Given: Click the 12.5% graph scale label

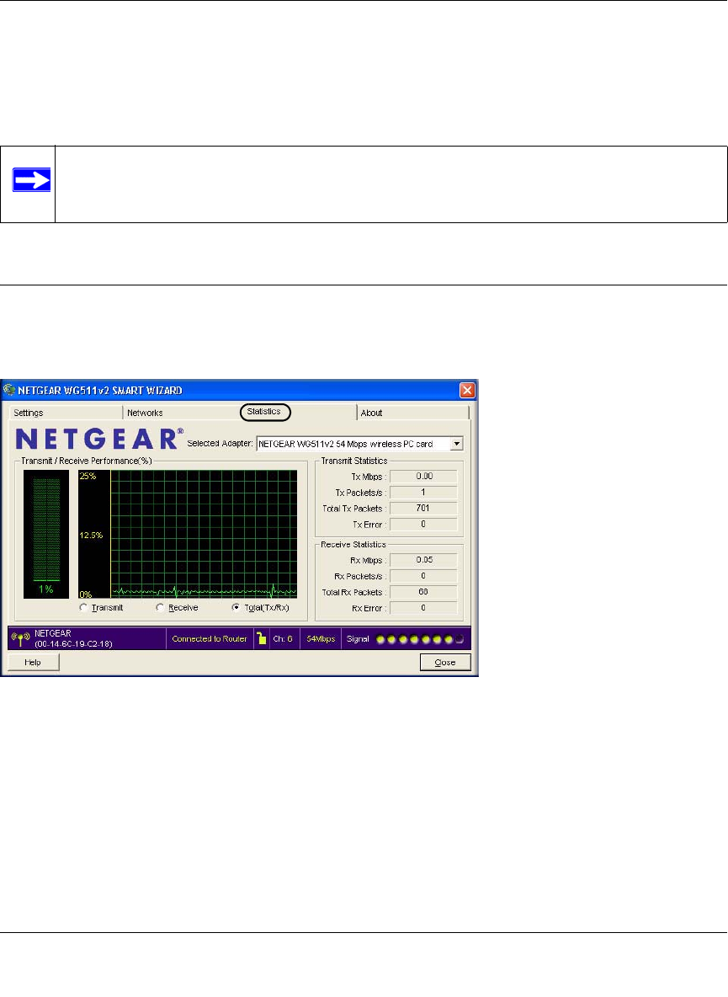Looking at the screenshot, I should pos(91,536).
